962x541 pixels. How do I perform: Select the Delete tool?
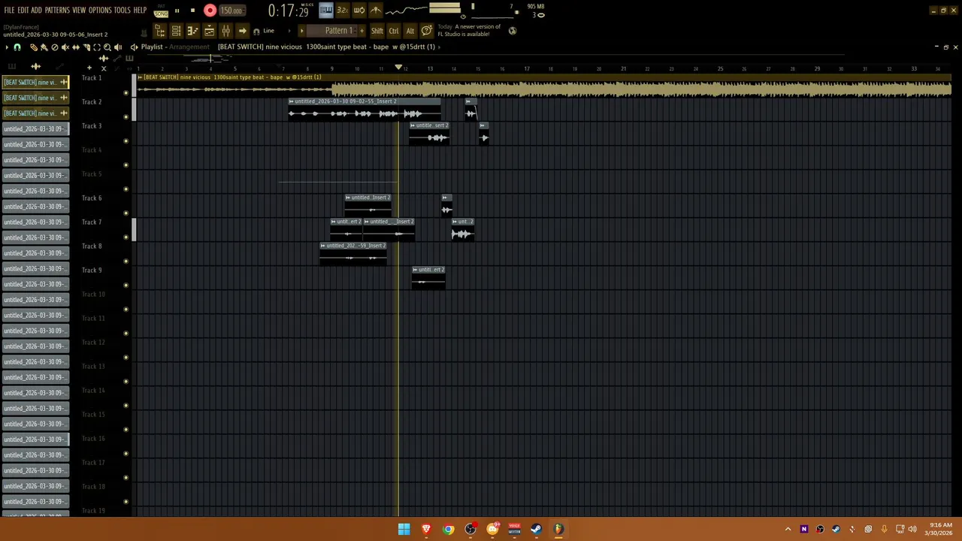click(x=55, y=47)
